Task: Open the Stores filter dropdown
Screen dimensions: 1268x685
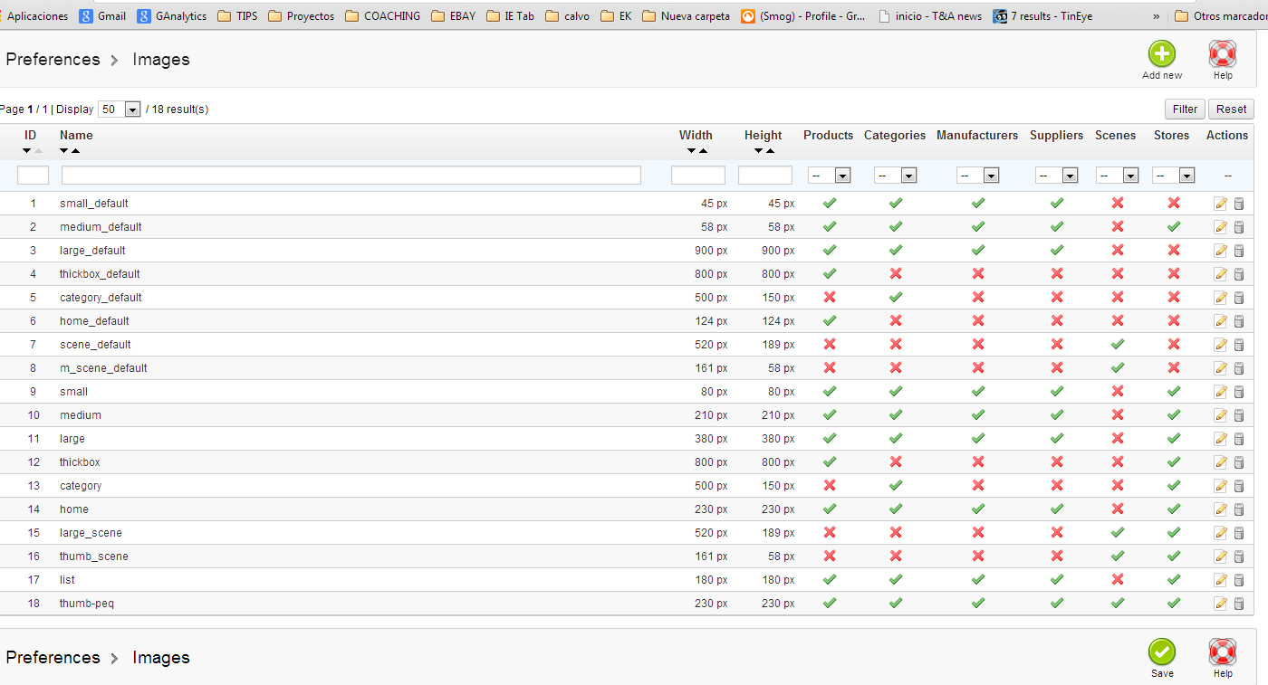Action: (x=1174, y=176)
